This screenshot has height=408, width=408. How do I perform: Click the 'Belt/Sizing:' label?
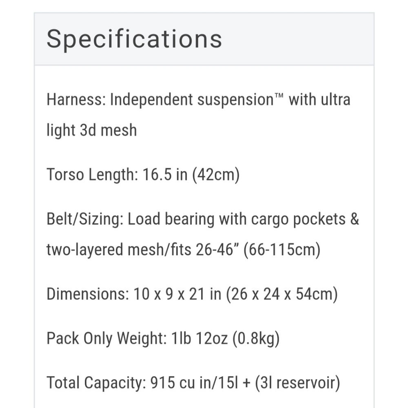click(85, 219)
